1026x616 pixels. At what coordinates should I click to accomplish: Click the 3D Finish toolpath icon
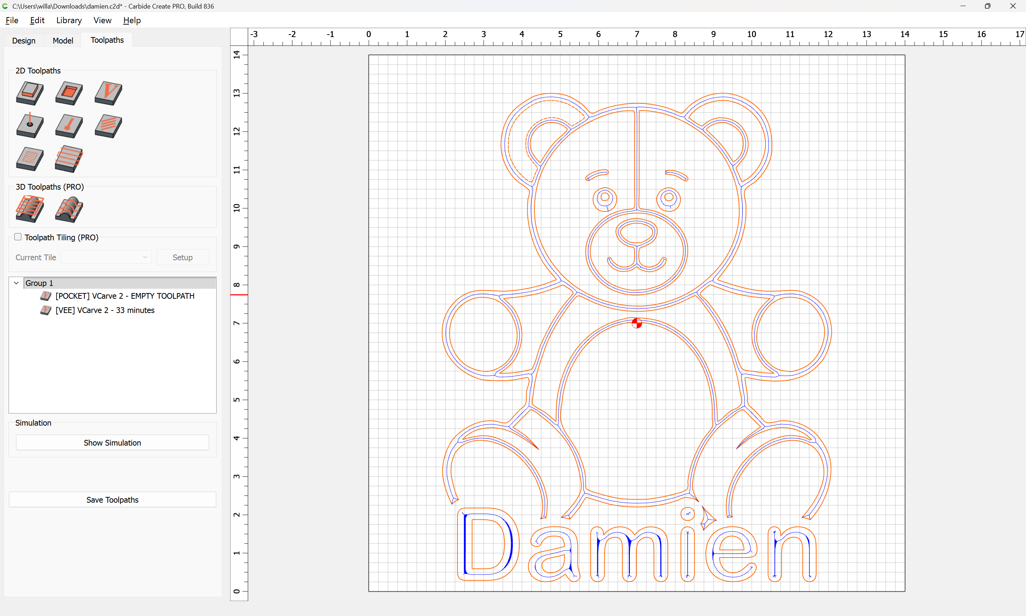click(x=69, y=209)
